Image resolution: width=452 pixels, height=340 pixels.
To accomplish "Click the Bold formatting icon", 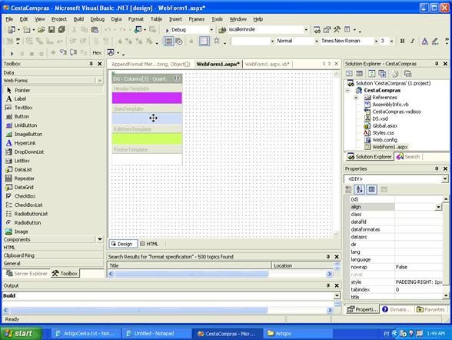I will coord(402,41).
